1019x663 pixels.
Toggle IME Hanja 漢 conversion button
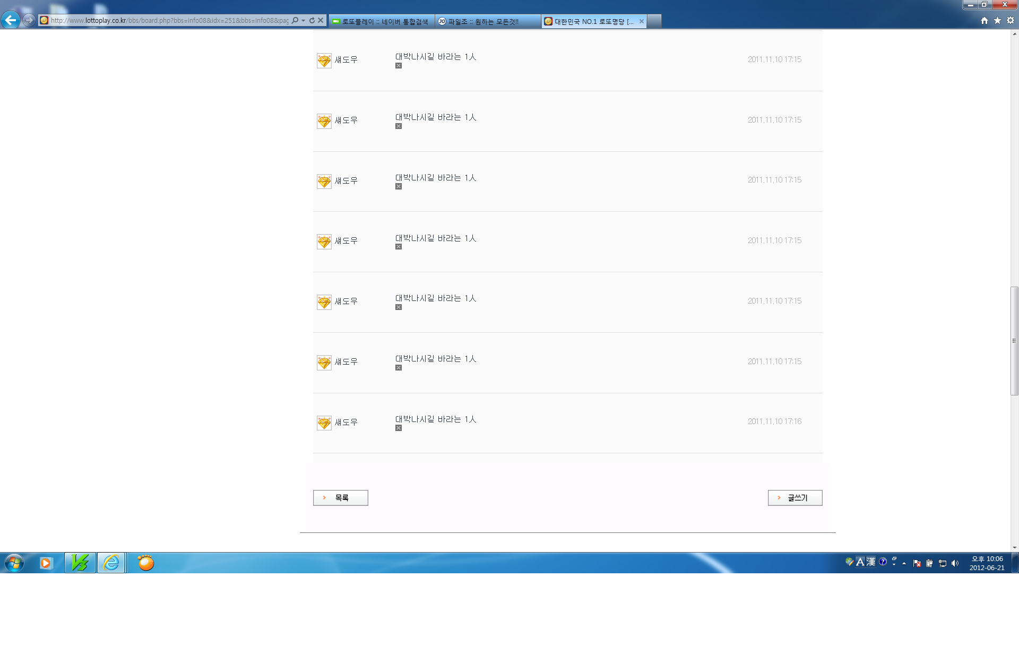[871, 562]
